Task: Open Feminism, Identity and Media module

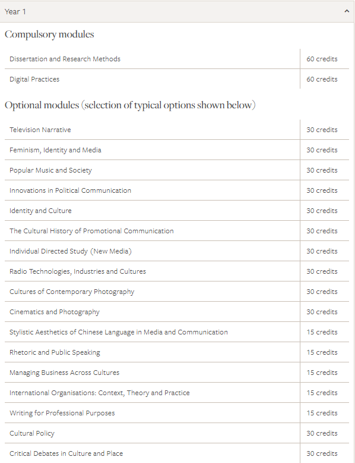Action: click(x=55, y=150)
